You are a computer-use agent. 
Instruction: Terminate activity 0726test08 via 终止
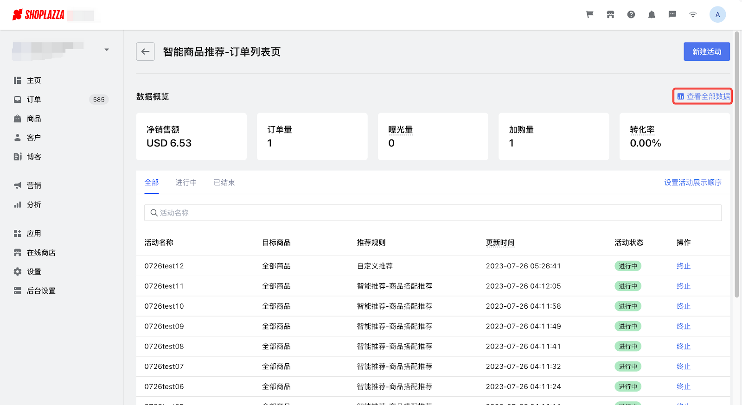click(684, 346)
